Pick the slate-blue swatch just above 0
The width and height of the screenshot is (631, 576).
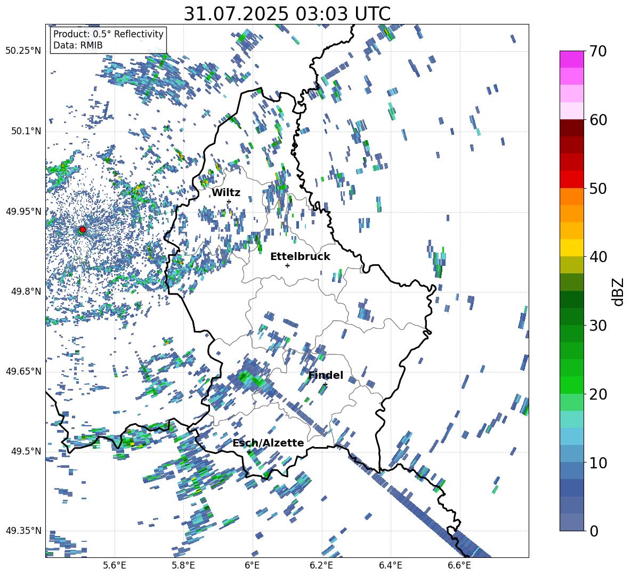(571, 522)
